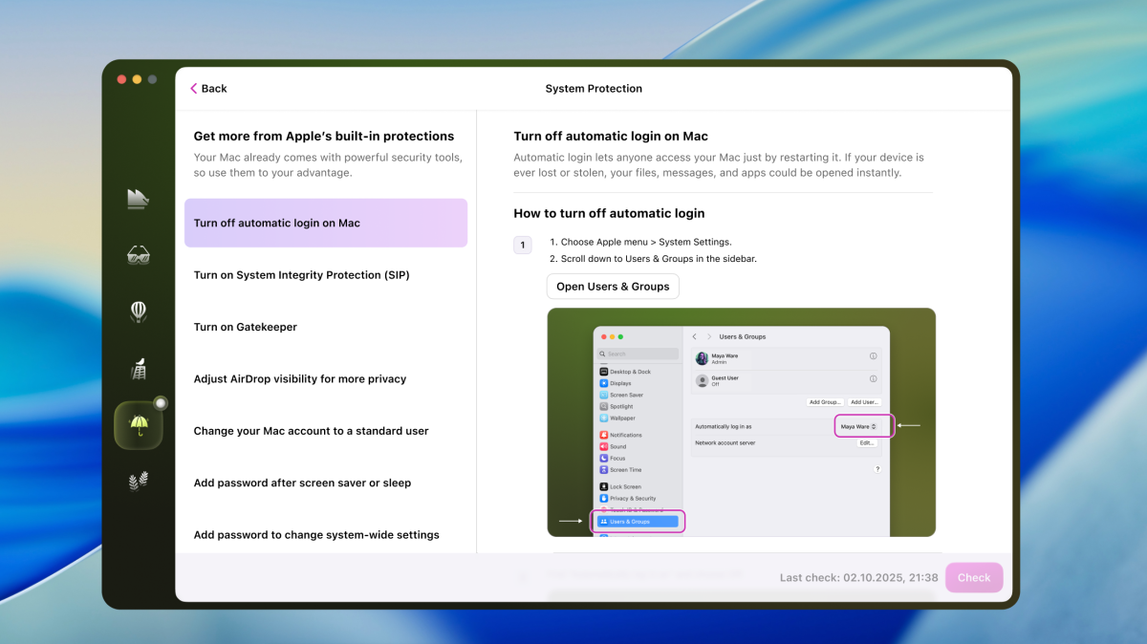Screen dimensions: 1147x644
Task: Open the sailboat module in sidebar
Action: click(139, 198)
